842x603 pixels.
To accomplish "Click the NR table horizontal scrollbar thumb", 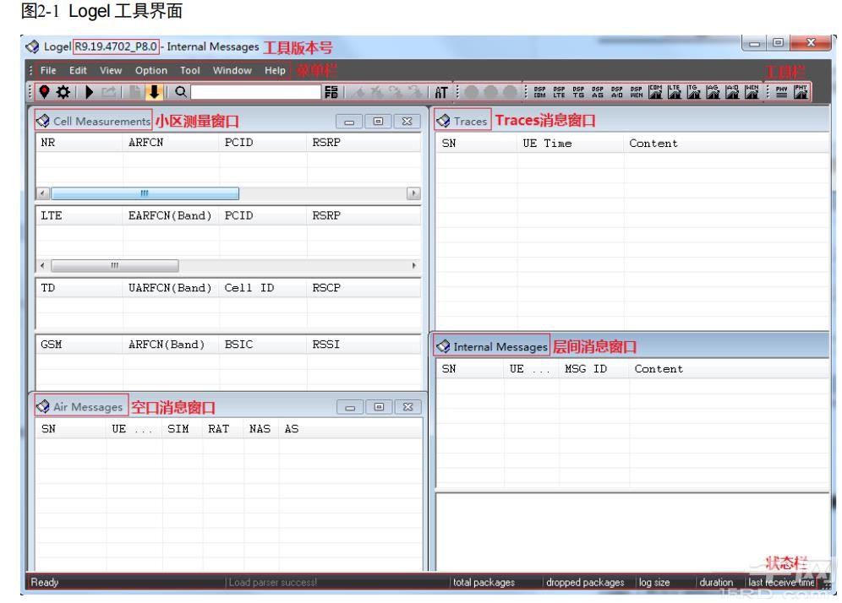I will 145,193.
